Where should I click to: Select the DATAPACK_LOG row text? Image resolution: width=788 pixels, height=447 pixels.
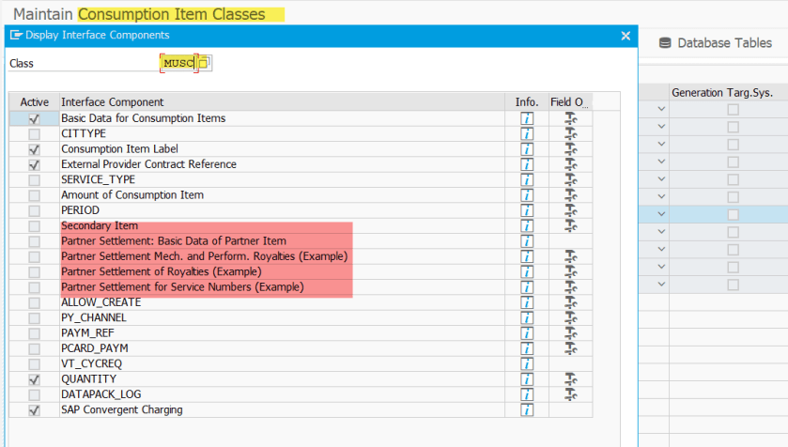click(101, 394)
